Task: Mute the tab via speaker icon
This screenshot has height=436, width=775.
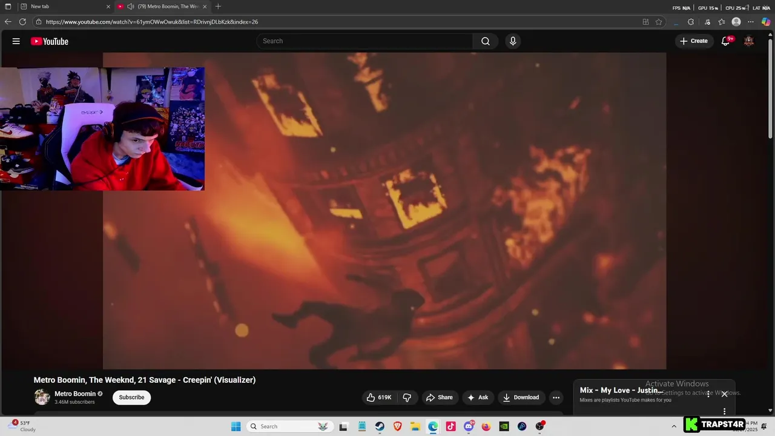Action: (130, 7)
